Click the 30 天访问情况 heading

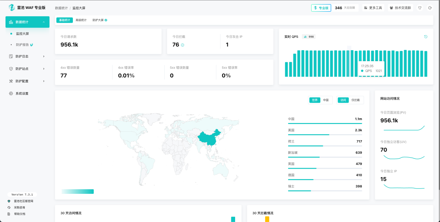click(x=71, y=213)
